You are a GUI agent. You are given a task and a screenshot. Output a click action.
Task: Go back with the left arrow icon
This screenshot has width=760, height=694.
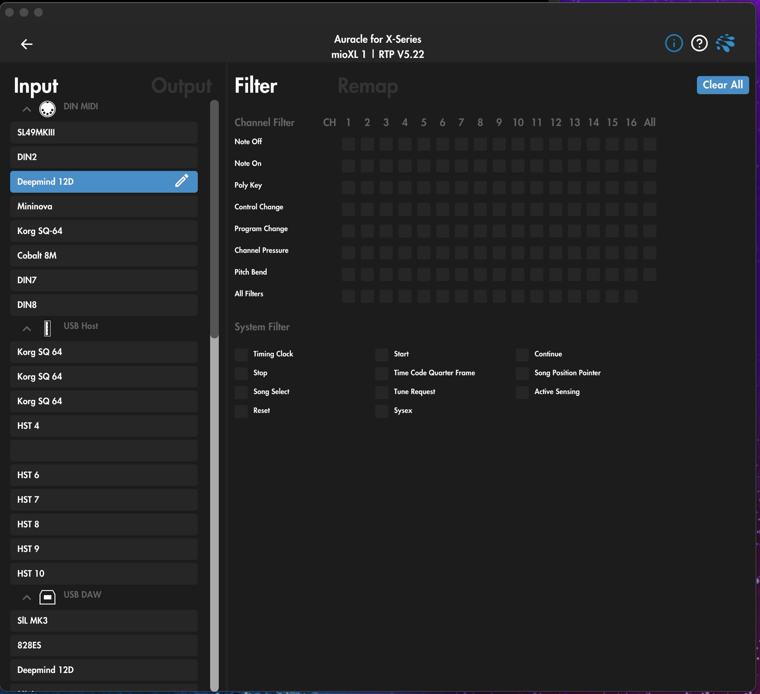pyautogui.click(x=27, y=44)
